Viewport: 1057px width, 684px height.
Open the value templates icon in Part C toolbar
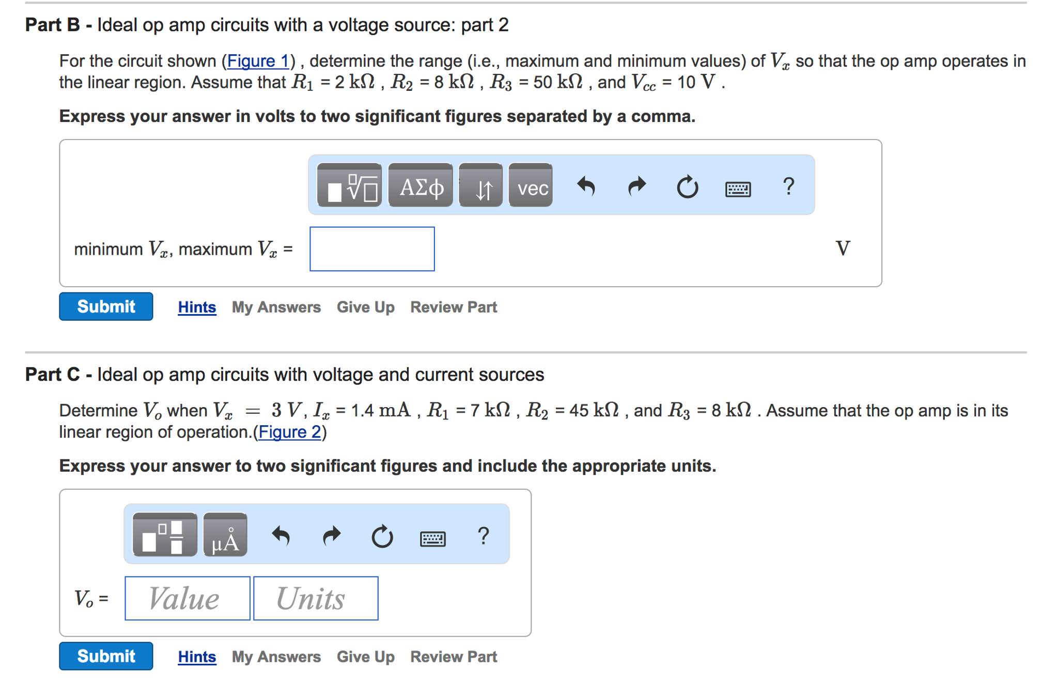pyautogui.click(x=165, y=536)
